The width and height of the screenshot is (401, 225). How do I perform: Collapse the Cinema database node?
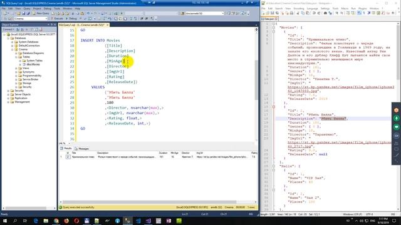click(13, 49)
